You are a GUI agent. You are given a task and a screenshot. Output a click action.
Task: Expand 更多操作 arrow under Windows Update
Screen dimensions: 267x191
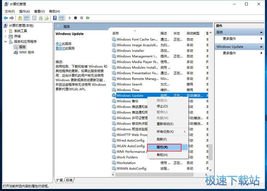(261, 53)
